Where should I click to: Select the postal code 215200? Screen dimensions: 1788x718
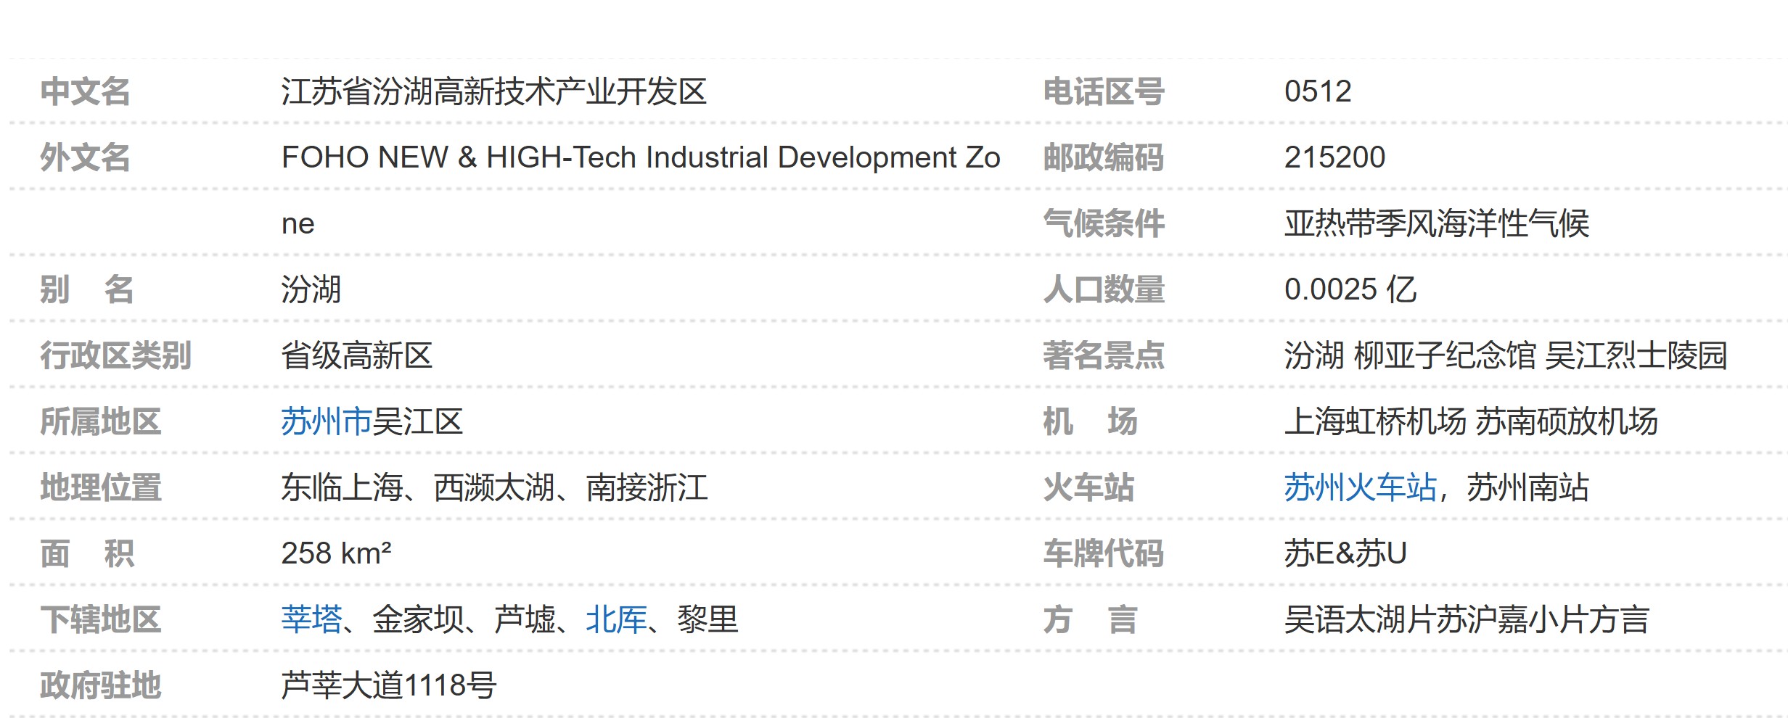[x=1335, y=157]
